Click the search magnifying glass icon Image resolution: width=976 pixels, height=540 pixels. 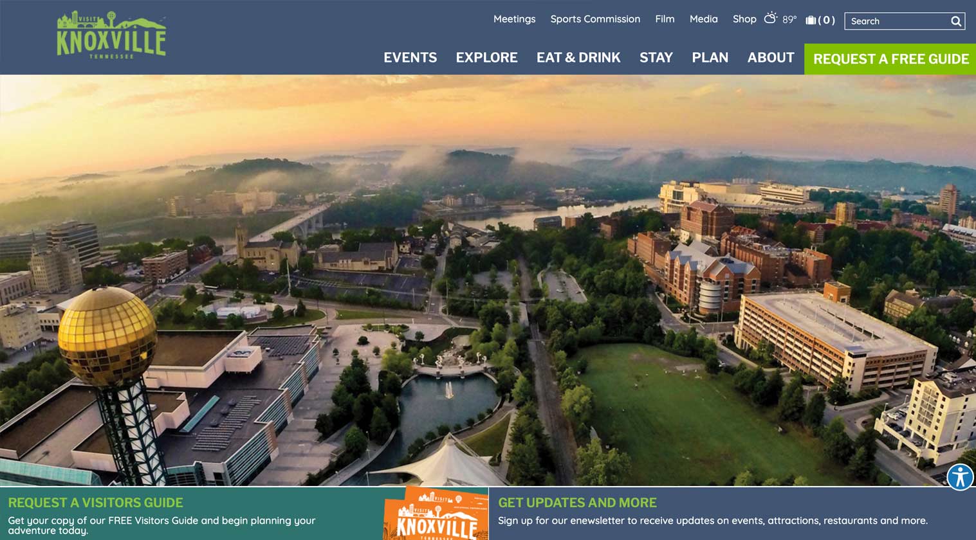click(x=956, y=21)
